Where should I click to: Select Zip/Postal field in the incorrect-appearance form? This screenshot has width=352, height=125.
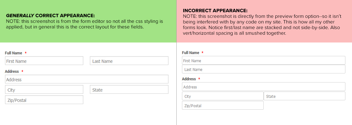click(x=223, y=105)
